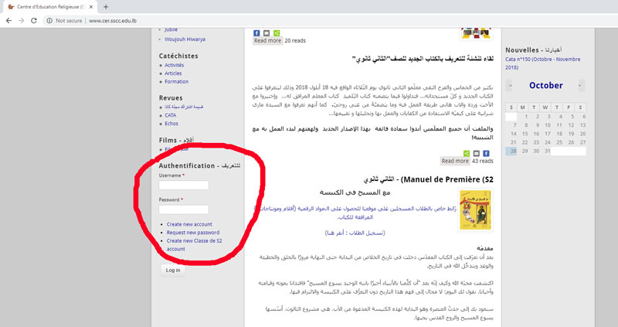Click the yellow book cover thumbnail

tap(476, 209)
